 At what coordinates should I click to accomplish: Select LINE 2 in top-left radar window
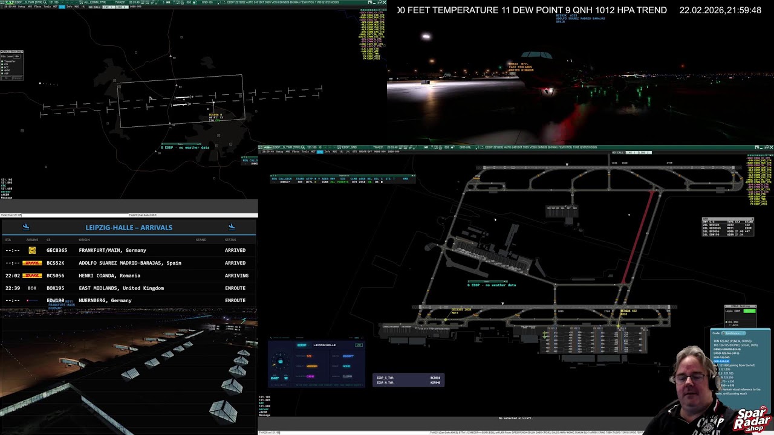click(x=122, y=7)
